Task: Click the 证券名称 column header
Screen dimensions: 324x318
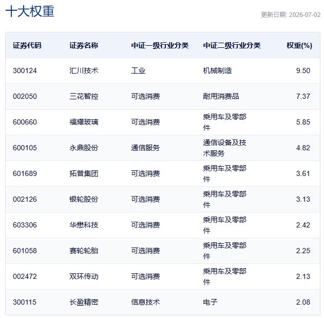Action: tap(84, 45)
